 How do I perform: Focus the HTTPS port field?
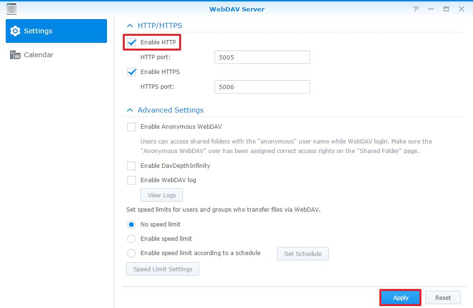pyautogui.click(x=262, y=87)
